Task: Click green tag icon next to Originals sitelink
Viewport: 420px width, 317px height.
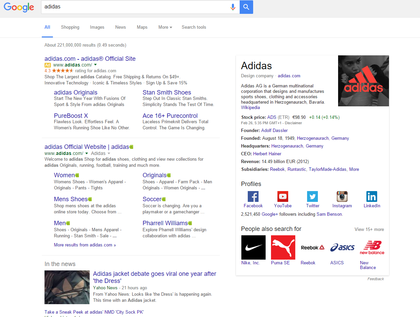Action: tap(169, 175)
